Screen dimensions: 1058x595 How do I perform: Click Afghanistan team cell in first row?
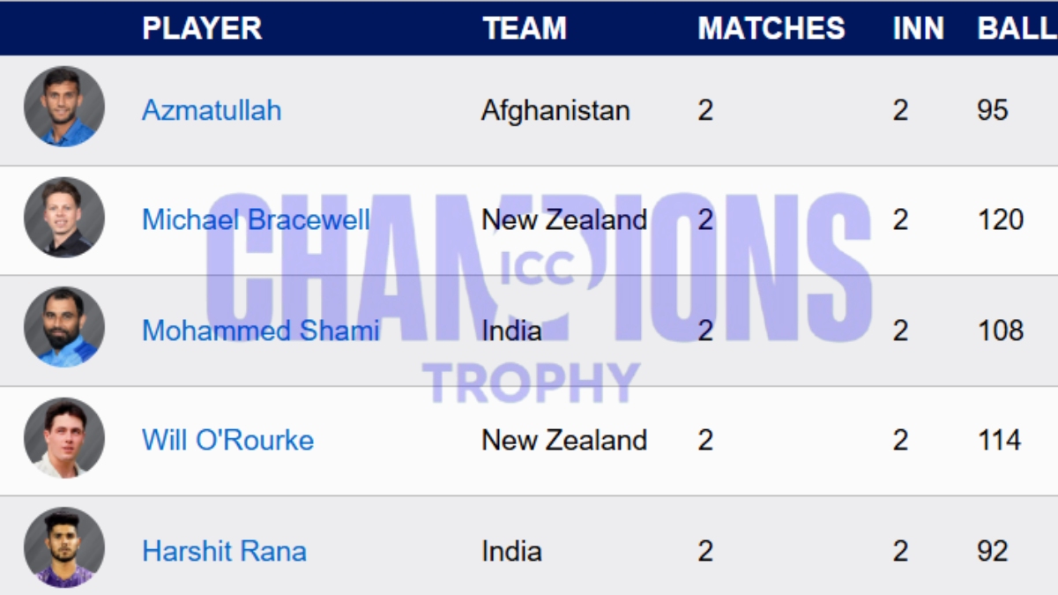point(555,110)
